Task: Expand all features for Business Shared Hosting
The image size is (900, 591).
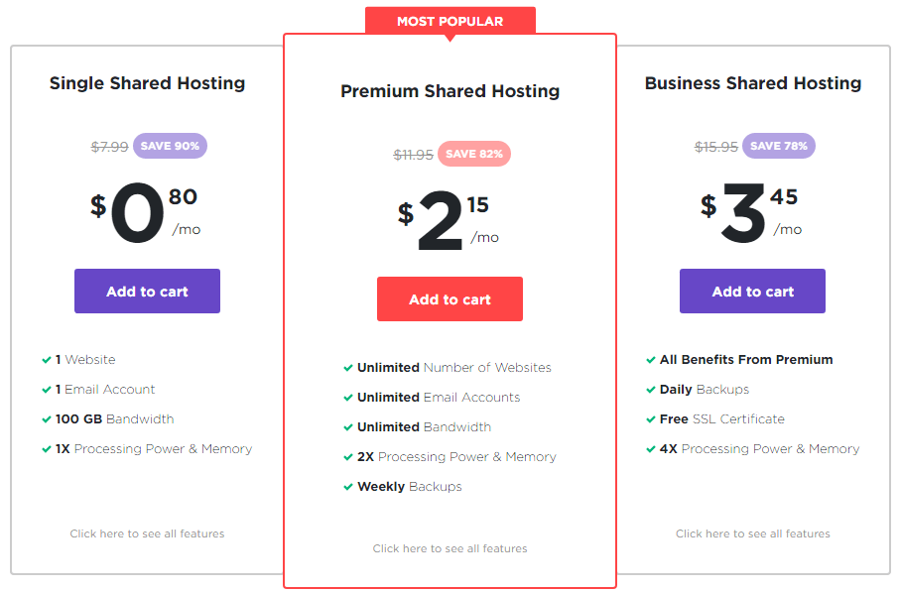Action: (x=752, y=533)
